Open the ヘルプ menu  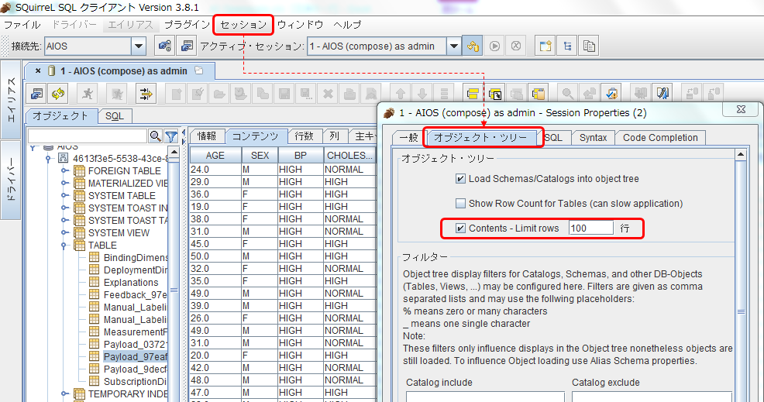347,24
